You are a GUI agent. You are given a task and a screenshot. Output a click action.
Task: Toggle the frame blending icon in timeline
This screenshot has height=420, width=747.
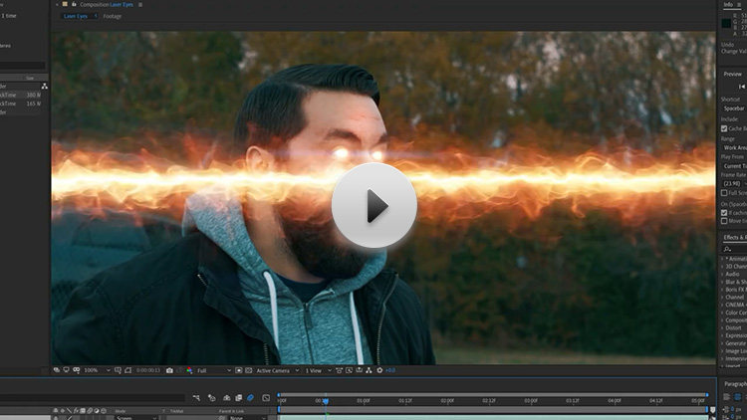tap(239, 398)
